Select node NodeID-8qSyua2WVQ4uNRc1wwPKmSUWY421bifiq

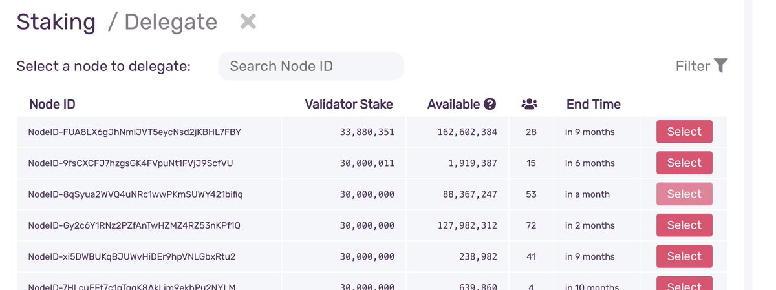coord(684,194)
